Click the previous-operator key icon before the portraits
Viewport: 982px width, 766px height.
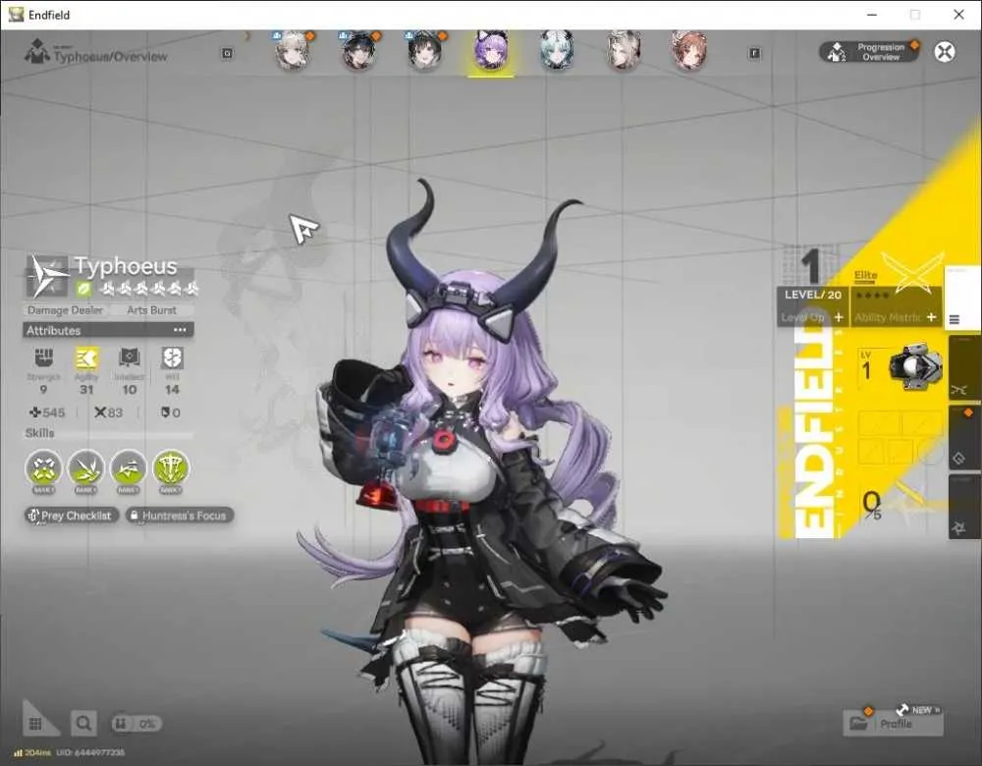click(228, 53)
